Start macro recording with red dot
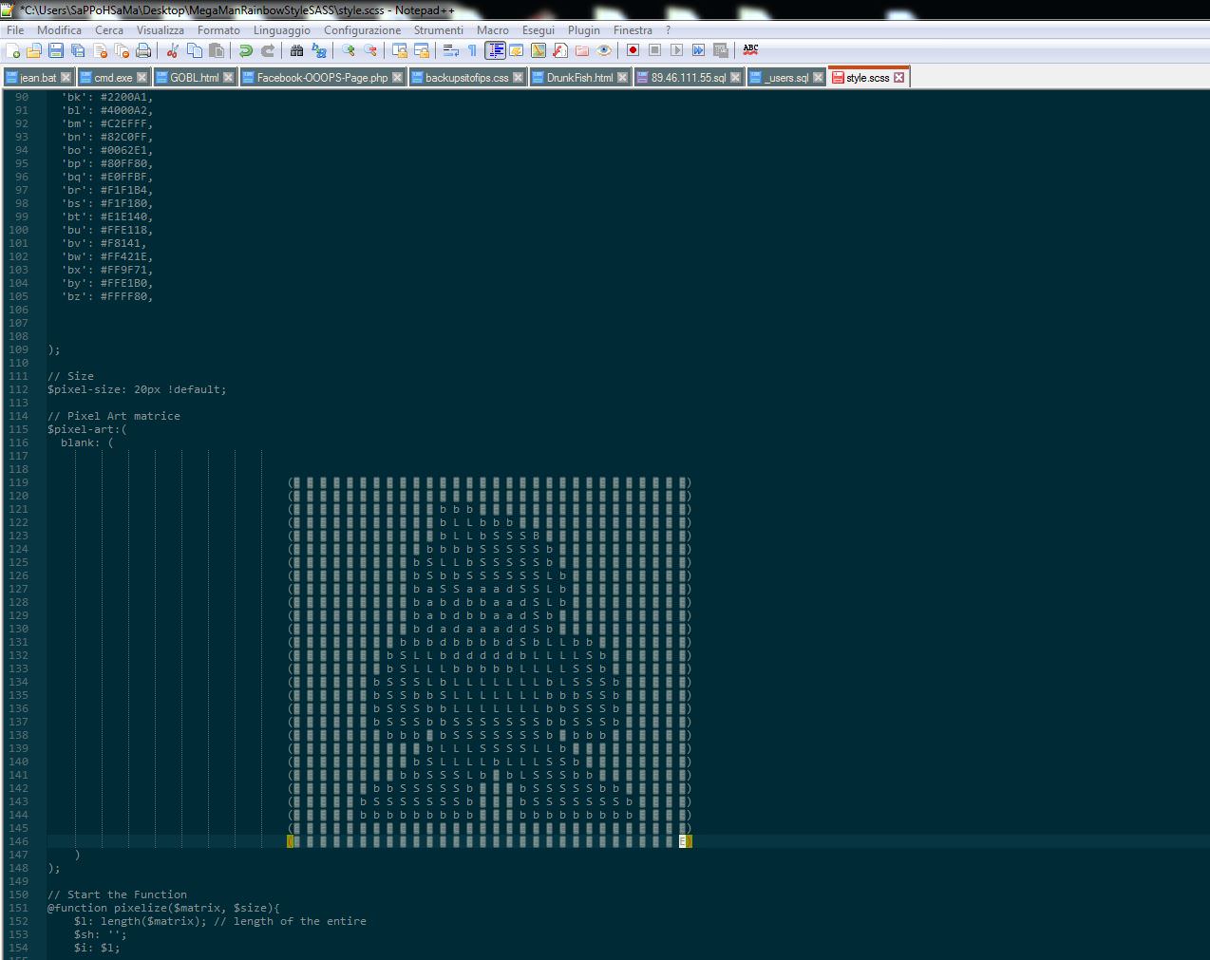 (633, 50)
